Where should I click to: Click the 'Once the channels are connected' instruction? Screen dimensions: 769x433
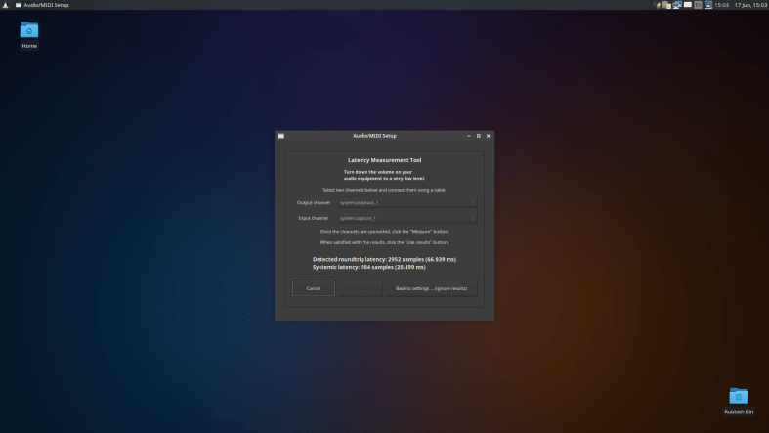pos(384,232)
